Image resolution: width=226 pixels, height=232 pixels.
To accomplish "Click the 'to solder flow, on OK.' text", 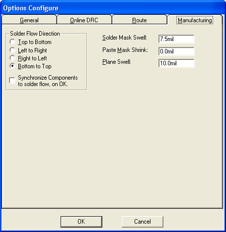I will pyautogui.click(x=43, y=84).
